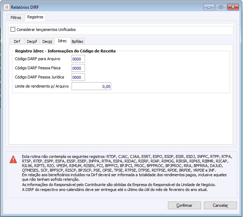Select the Idrec sub-tab
This screenshot has height=217, width=243.
(x=62, y=41)
